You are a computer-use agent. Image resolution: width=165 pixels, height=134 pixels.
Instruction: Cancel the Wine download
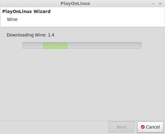pos(150,127)
